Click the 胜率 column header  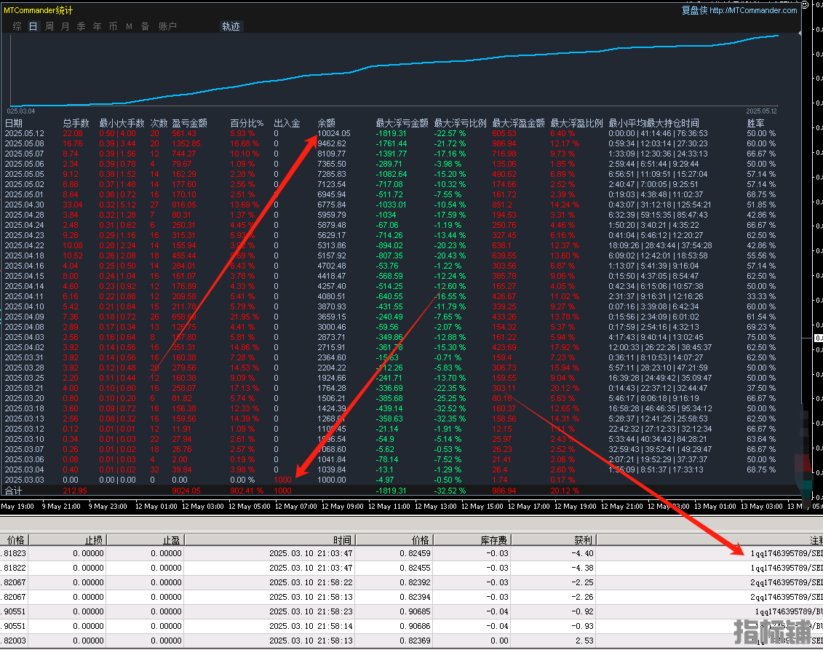pyautogui.click(x=756, y=124)
